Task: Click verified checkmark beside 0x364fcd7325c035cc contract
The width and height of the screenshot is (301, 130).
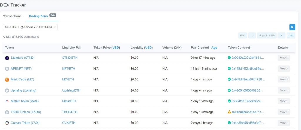Action: pos(229,101)
